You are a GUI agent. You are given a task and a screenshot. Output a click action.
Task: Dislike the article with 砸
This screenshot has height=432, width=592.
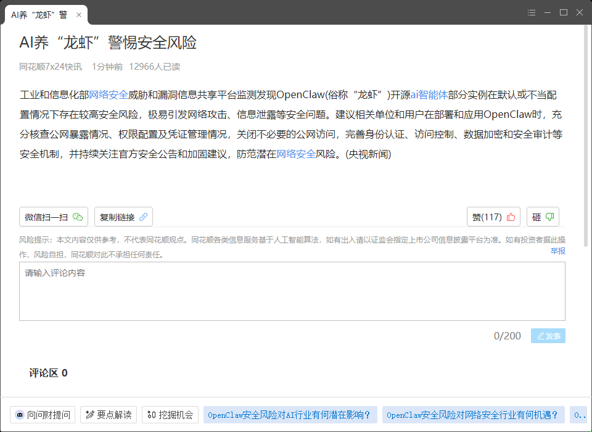click(x=543, y=217)
